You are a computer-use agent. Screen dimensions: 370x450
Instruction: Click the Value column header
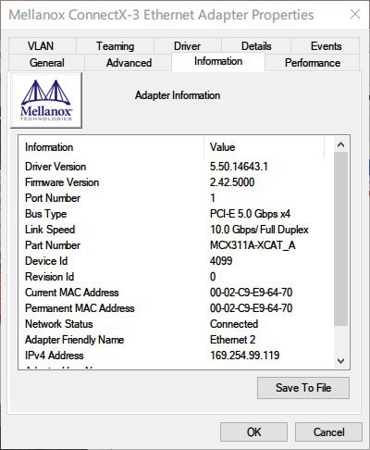264,147
